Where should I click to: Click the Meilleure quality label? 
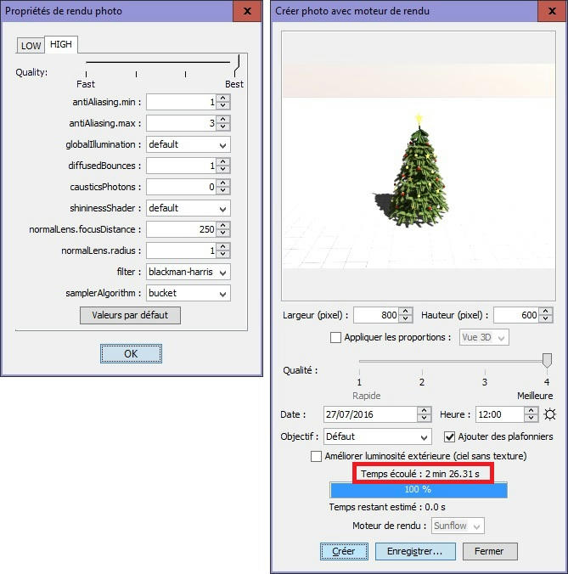pyautogui.click(x=535, y=396)
